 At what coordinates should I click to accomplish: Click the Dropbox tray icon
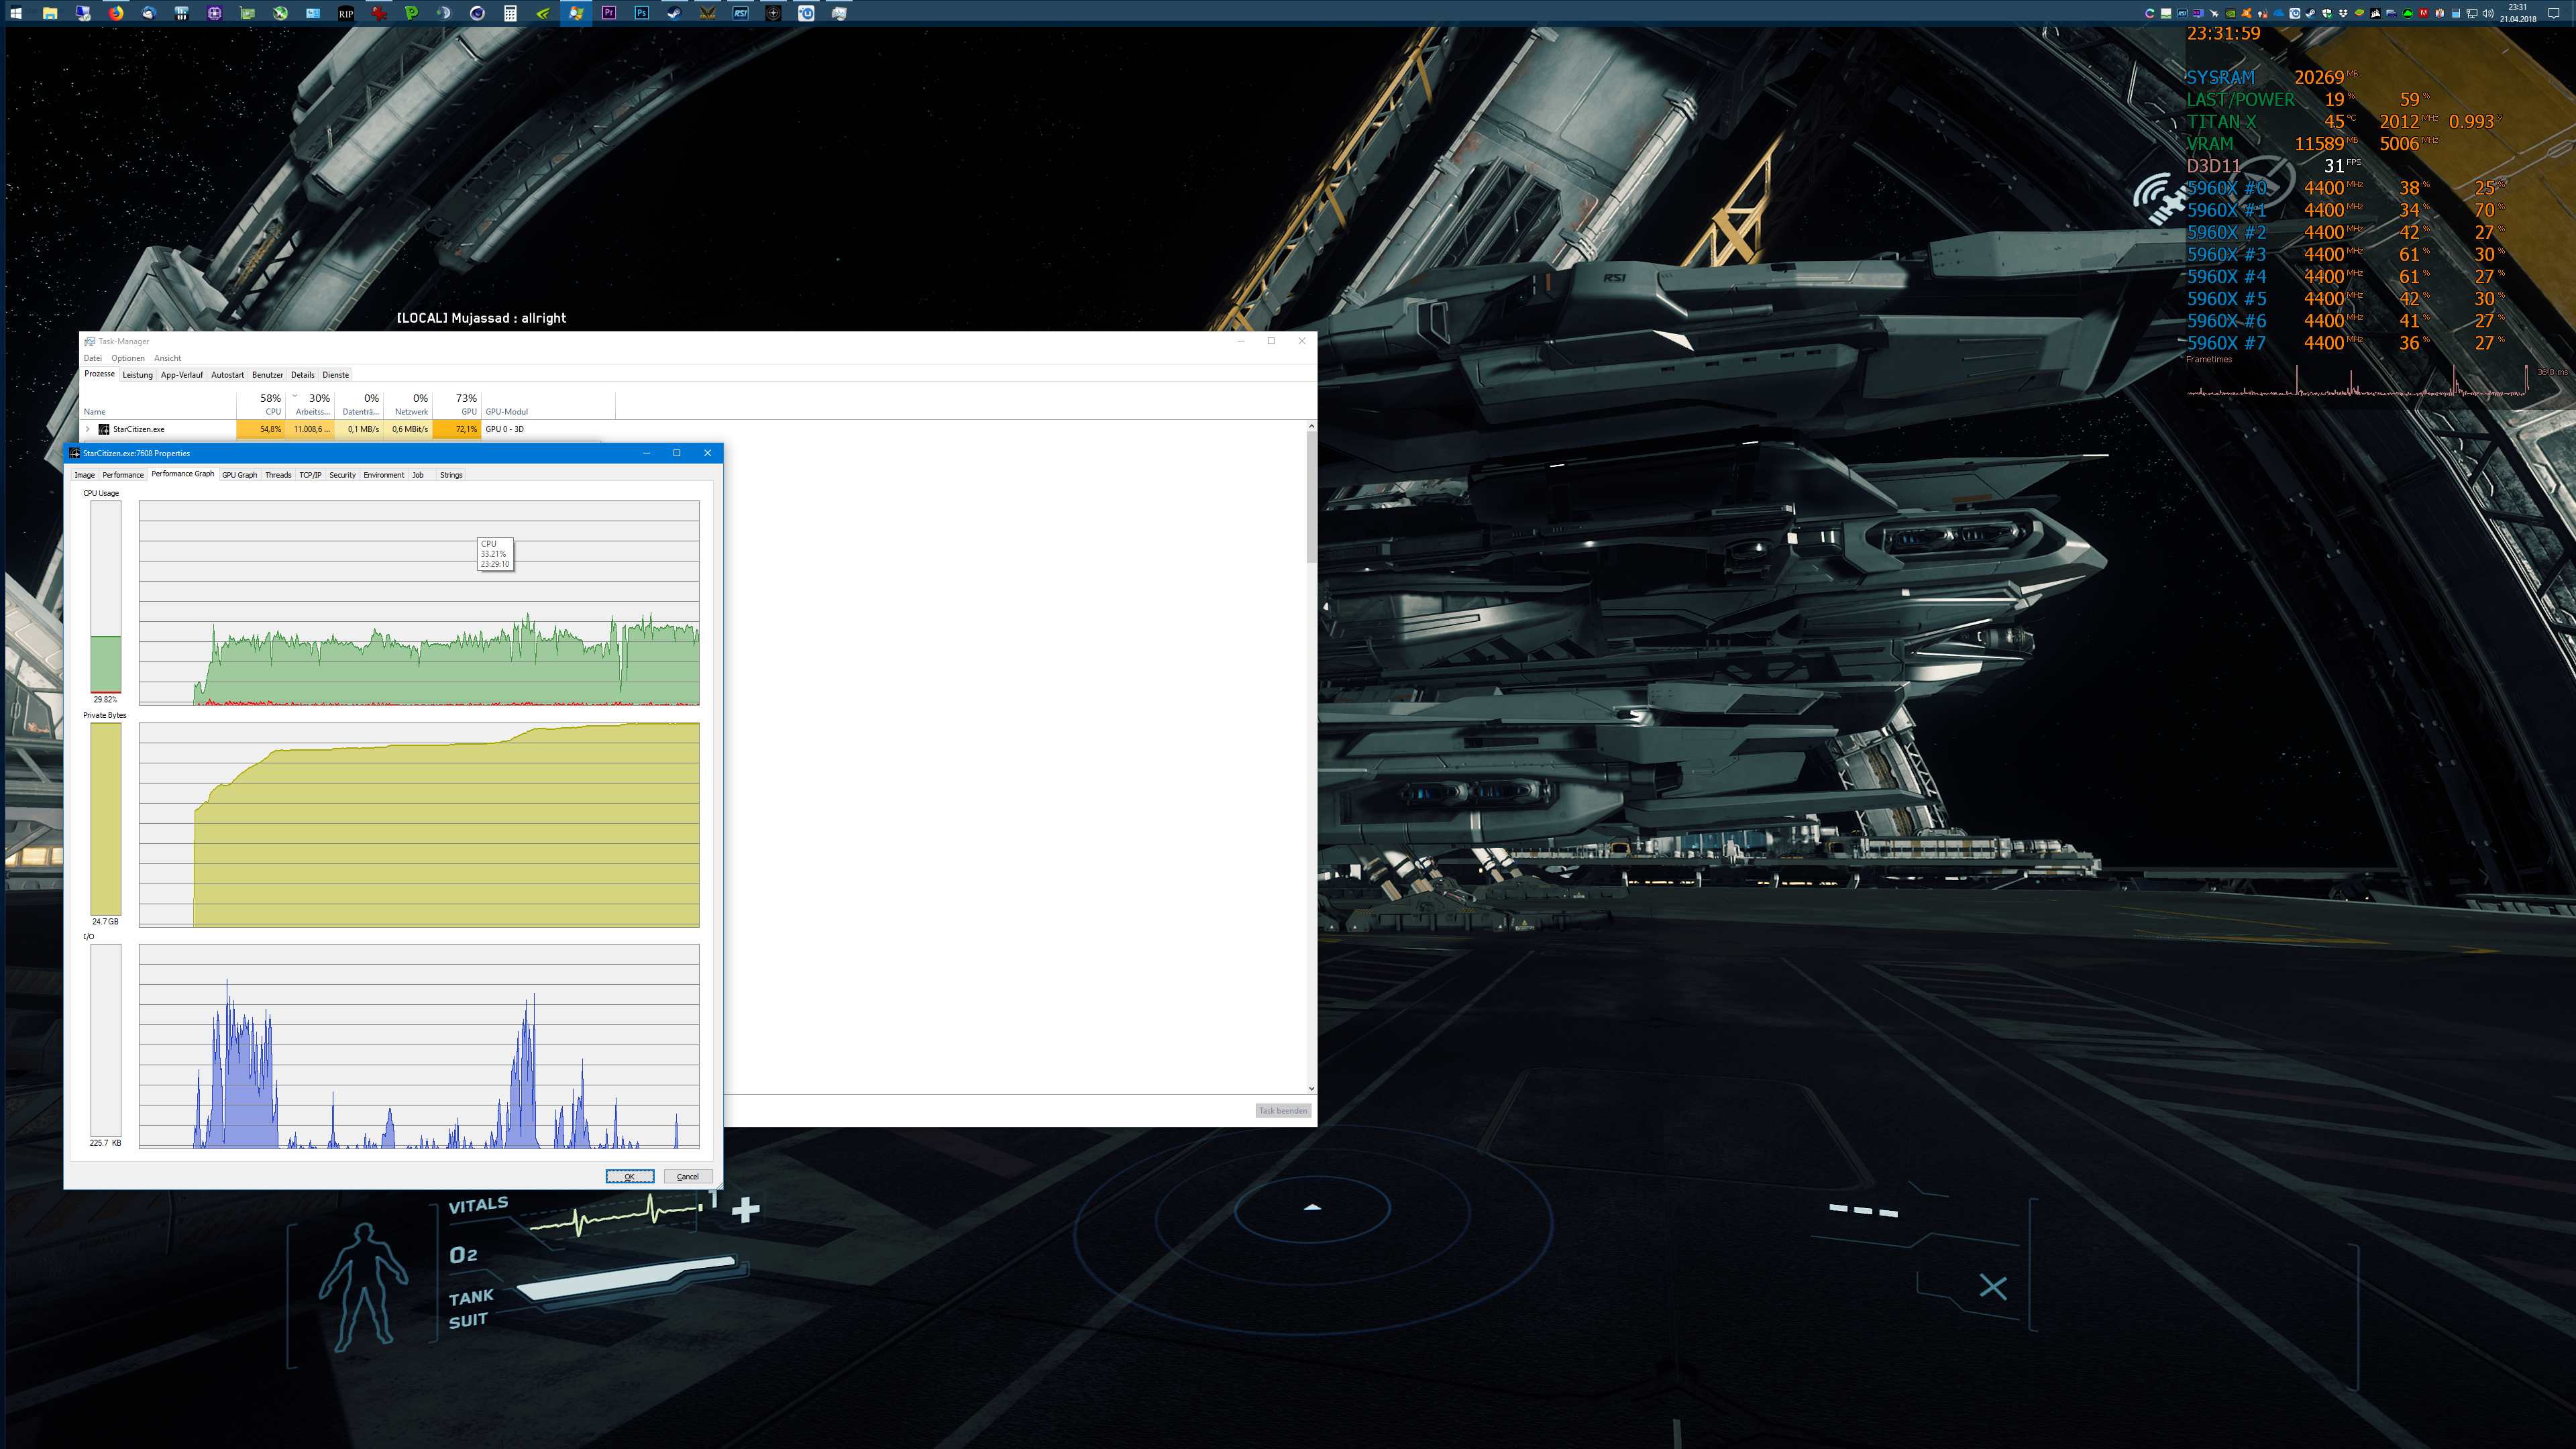[x=2343, y=13]
